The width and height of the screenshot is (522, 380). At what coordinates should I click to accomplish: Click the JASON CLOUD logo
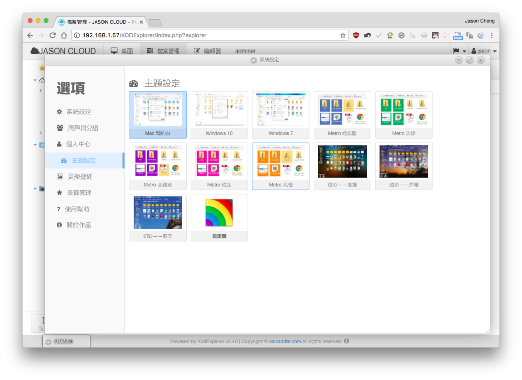coord(63,51)
